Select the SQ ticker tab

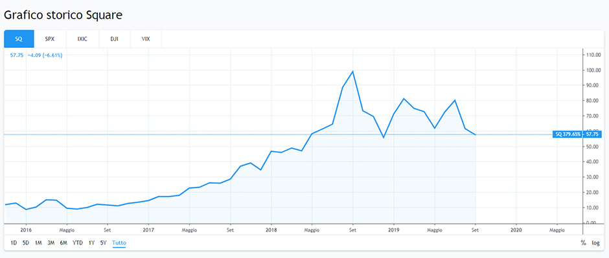click(19, 39)
